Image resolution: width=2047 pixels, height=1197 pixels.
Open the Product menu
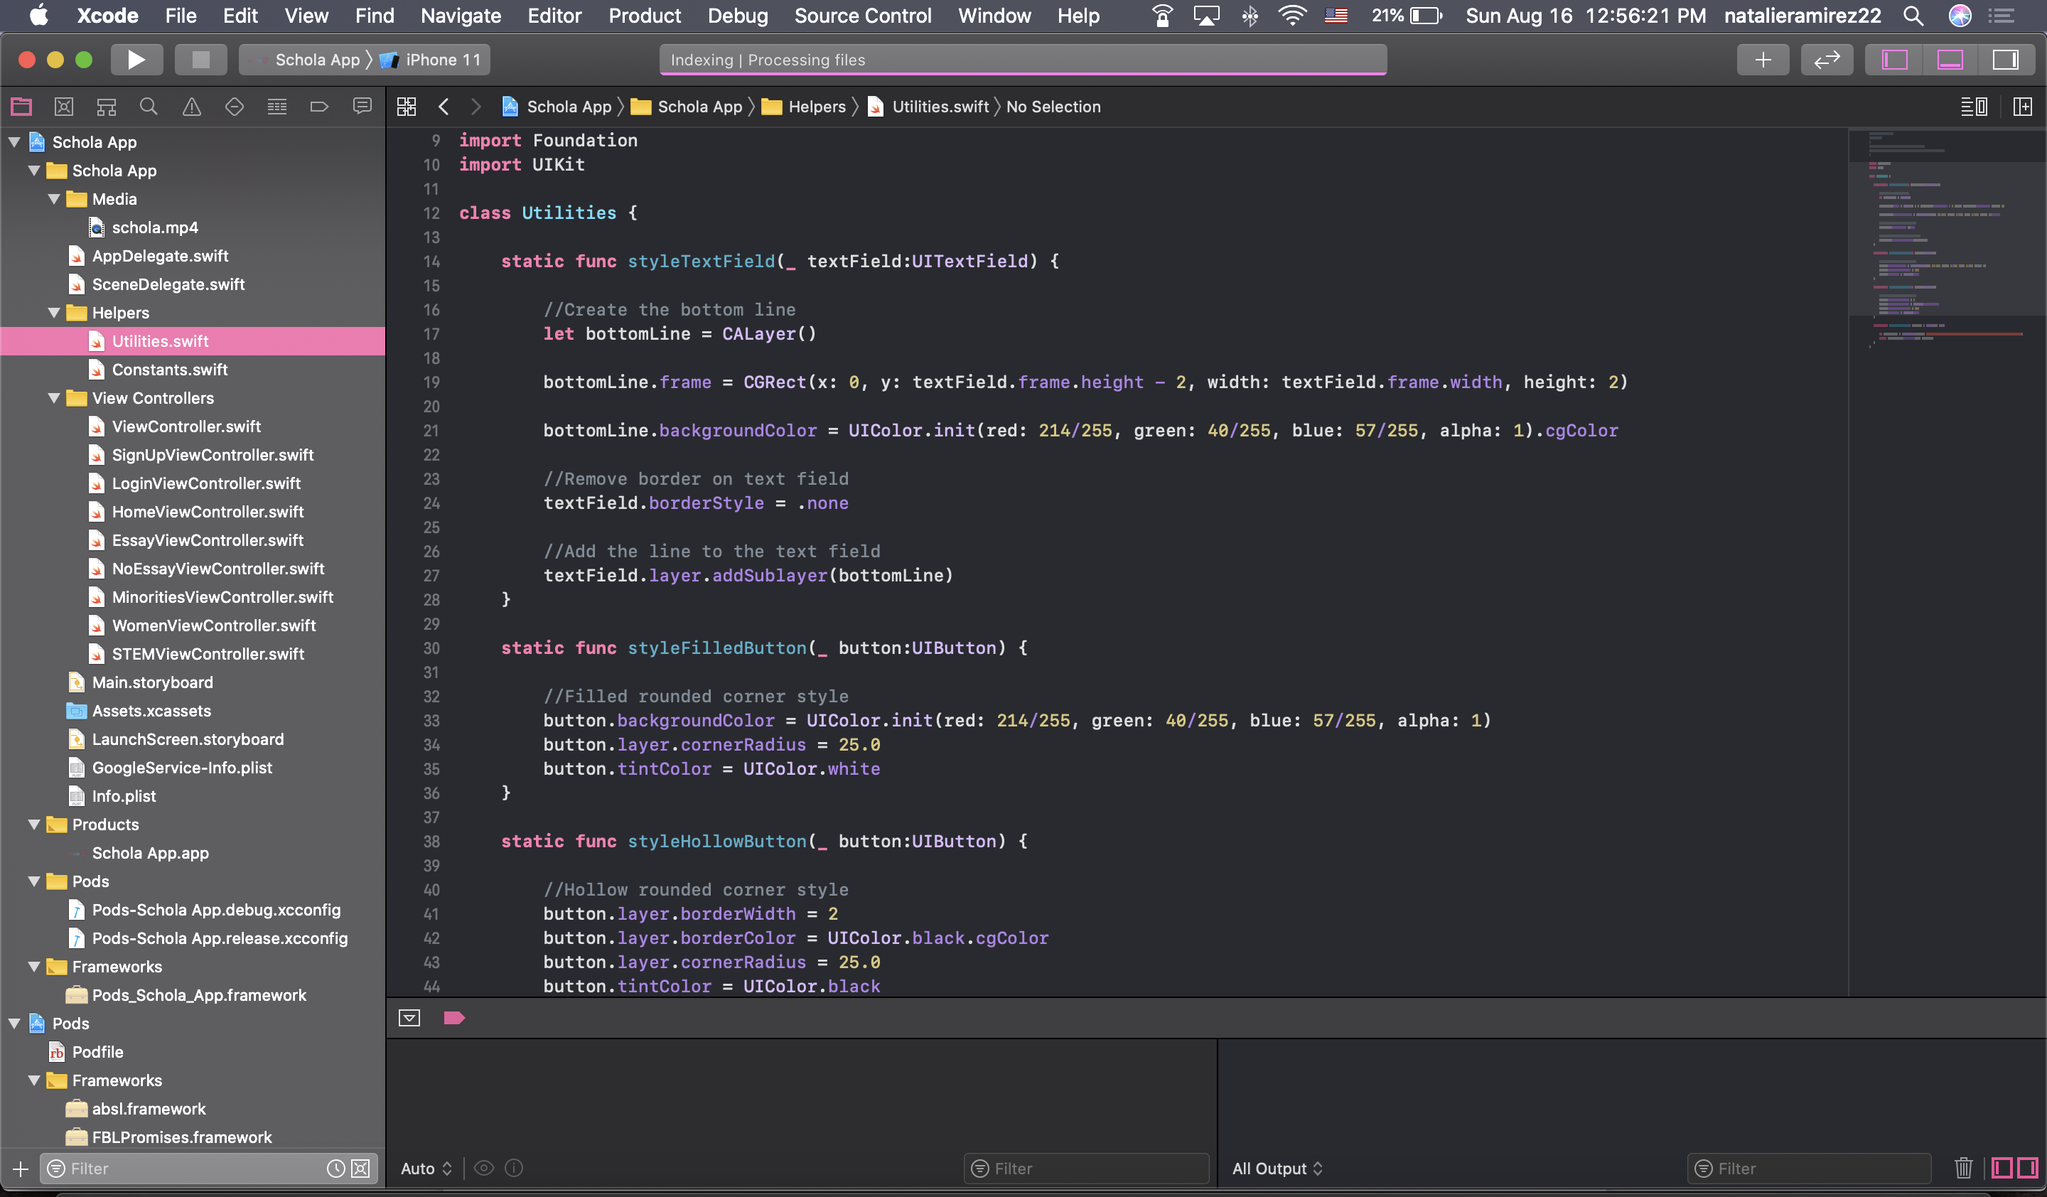coord(644,16)
